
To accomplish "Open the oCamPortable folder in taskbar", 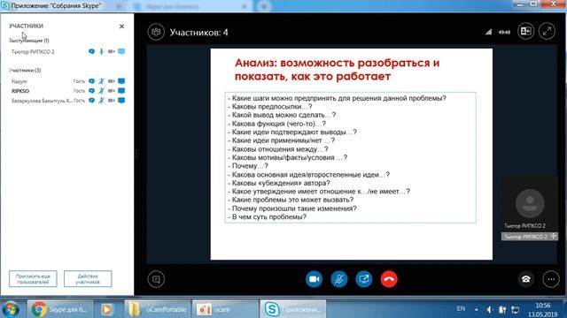I will 158,309.
